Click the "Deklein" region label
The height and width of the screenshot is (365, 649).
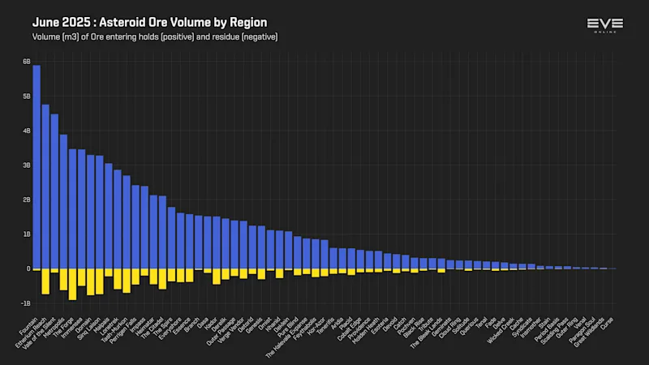[x=282, y=325]
